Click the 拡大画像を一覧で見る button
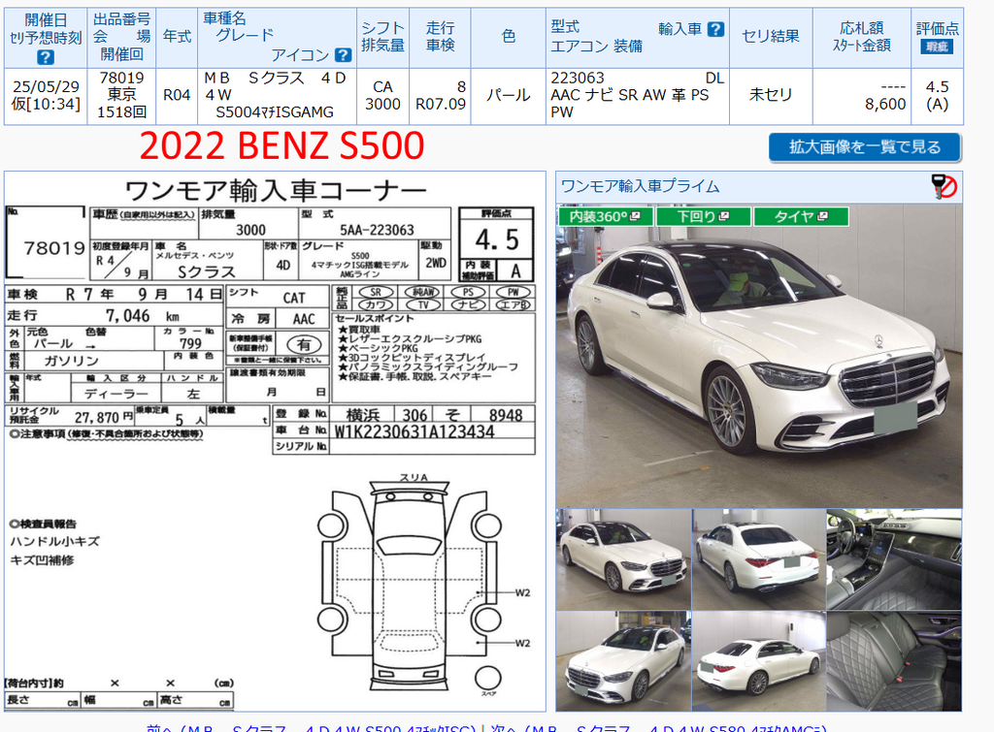This screenshot has width=994, height=732. (865, 147)
